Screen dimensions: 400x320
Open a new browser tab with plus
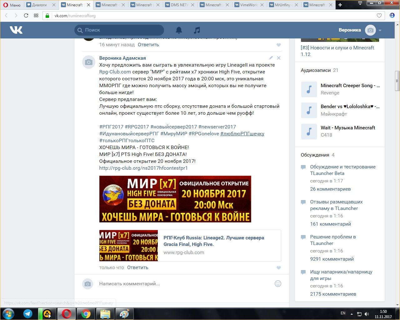pyautogui.click(x=340, y=5)
